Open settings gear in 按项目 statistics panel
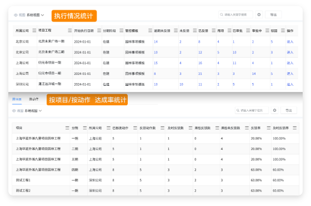311x206 pixels. tap(274, 110)
